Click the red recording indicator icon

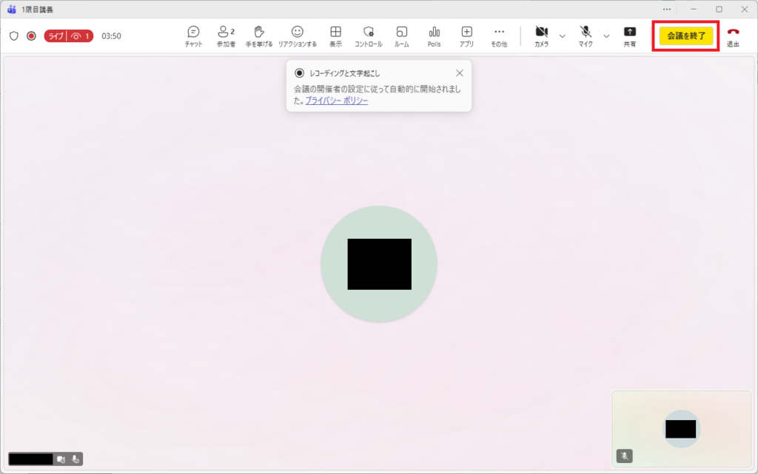click(x=31, y=35)
